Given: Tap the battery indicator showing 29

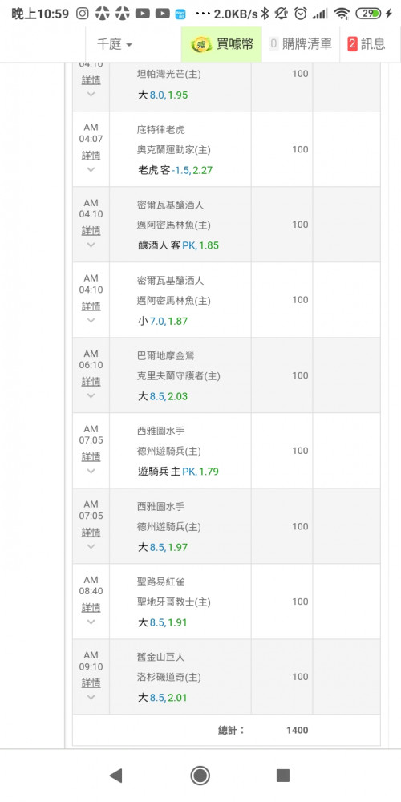Looking at the screenshot, I should [369, 14].
